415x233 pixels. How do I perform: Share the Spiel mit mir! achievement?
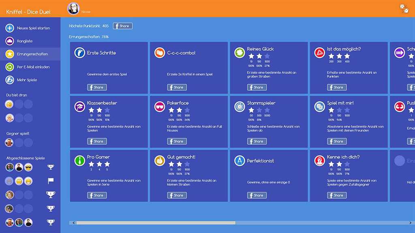click(337, 141)
